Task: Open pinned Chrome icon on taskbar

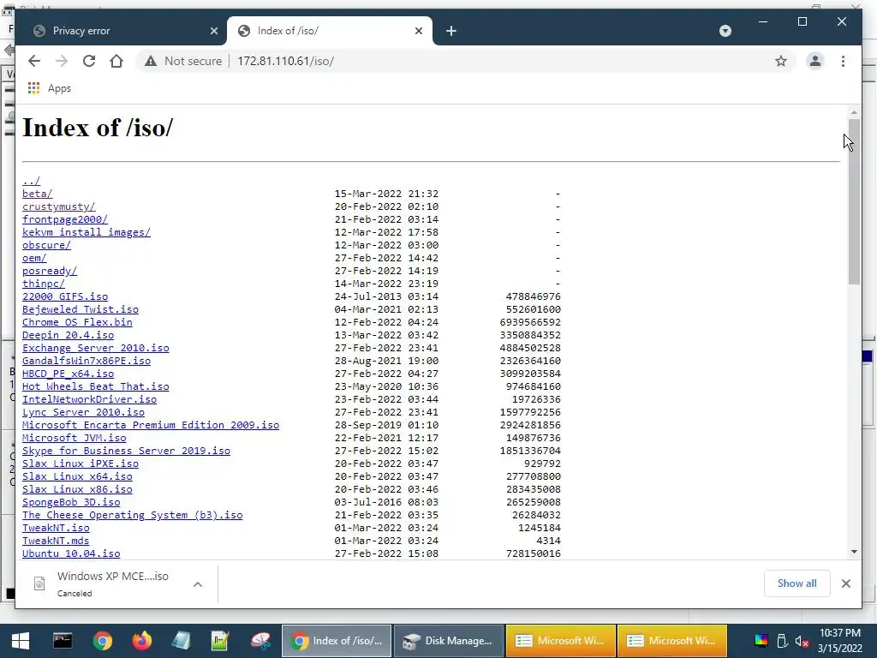Action: 103,641
